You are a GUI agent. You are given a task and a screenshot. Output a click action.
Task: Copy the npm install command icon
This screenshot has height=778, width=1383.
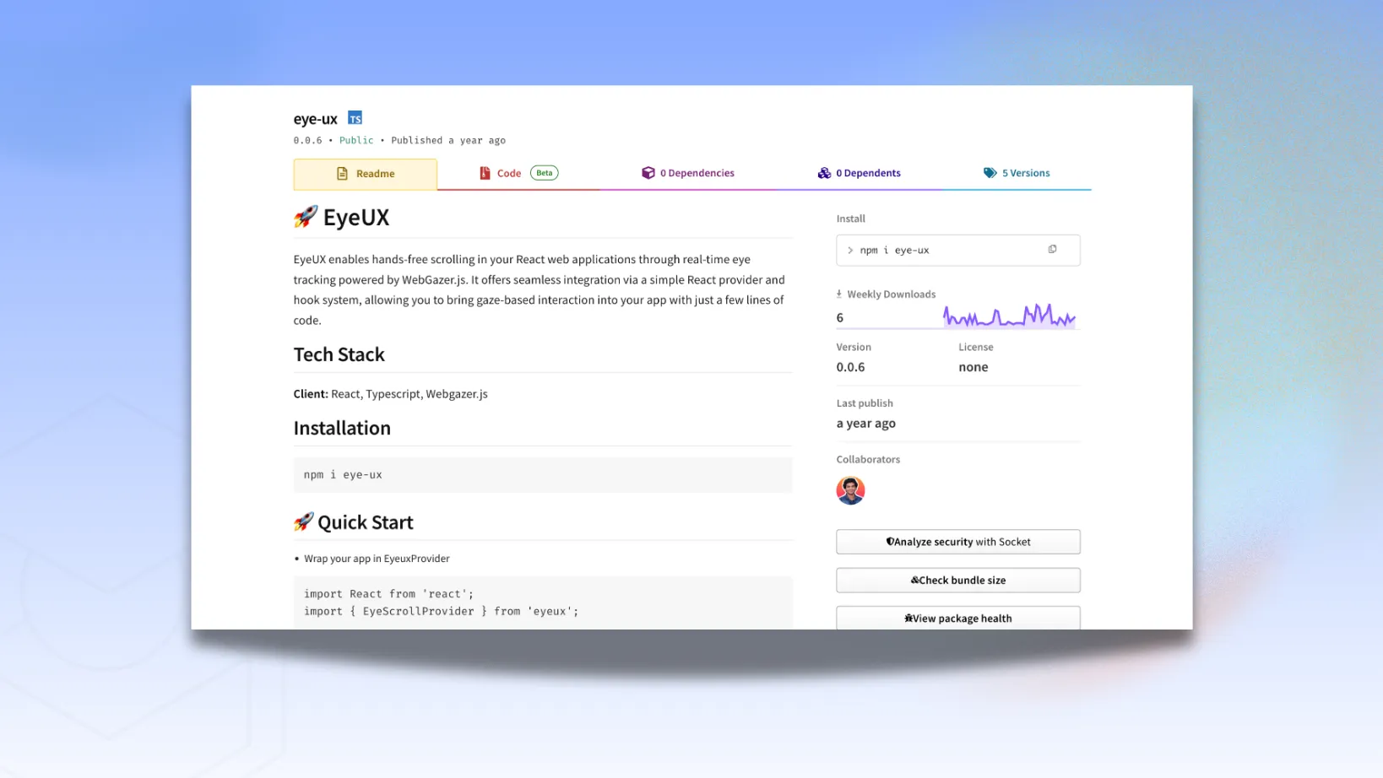[x=1052, y=249]
